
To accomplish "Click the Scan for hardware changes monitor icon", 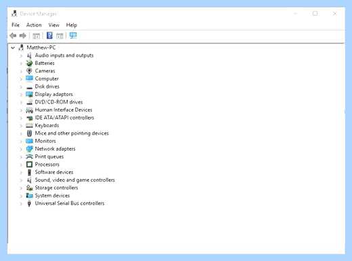I will click(x=73, y=35).
